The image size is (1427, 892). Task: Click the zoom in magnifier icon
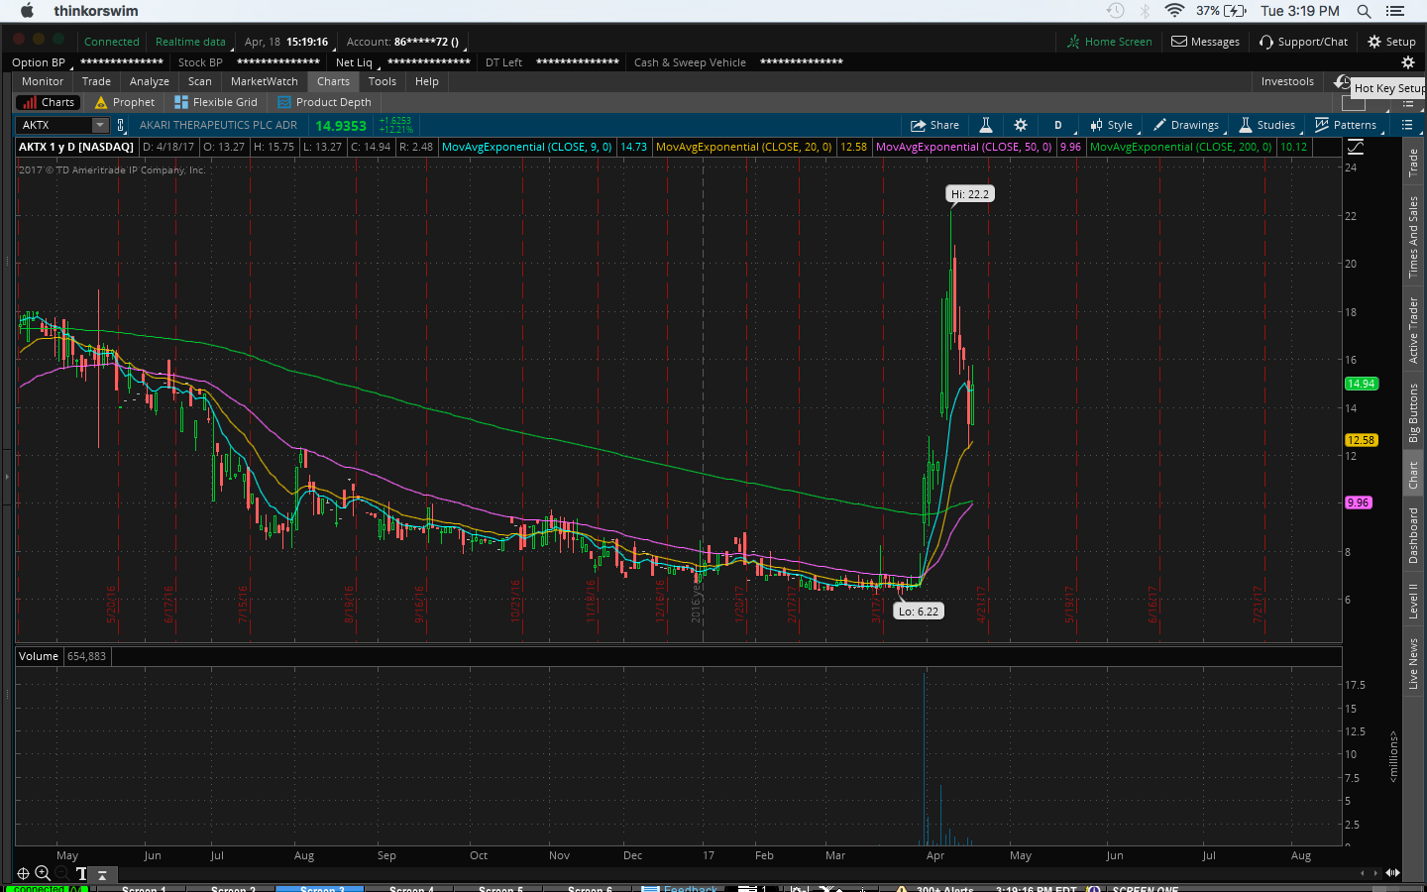tap(43, 873)
